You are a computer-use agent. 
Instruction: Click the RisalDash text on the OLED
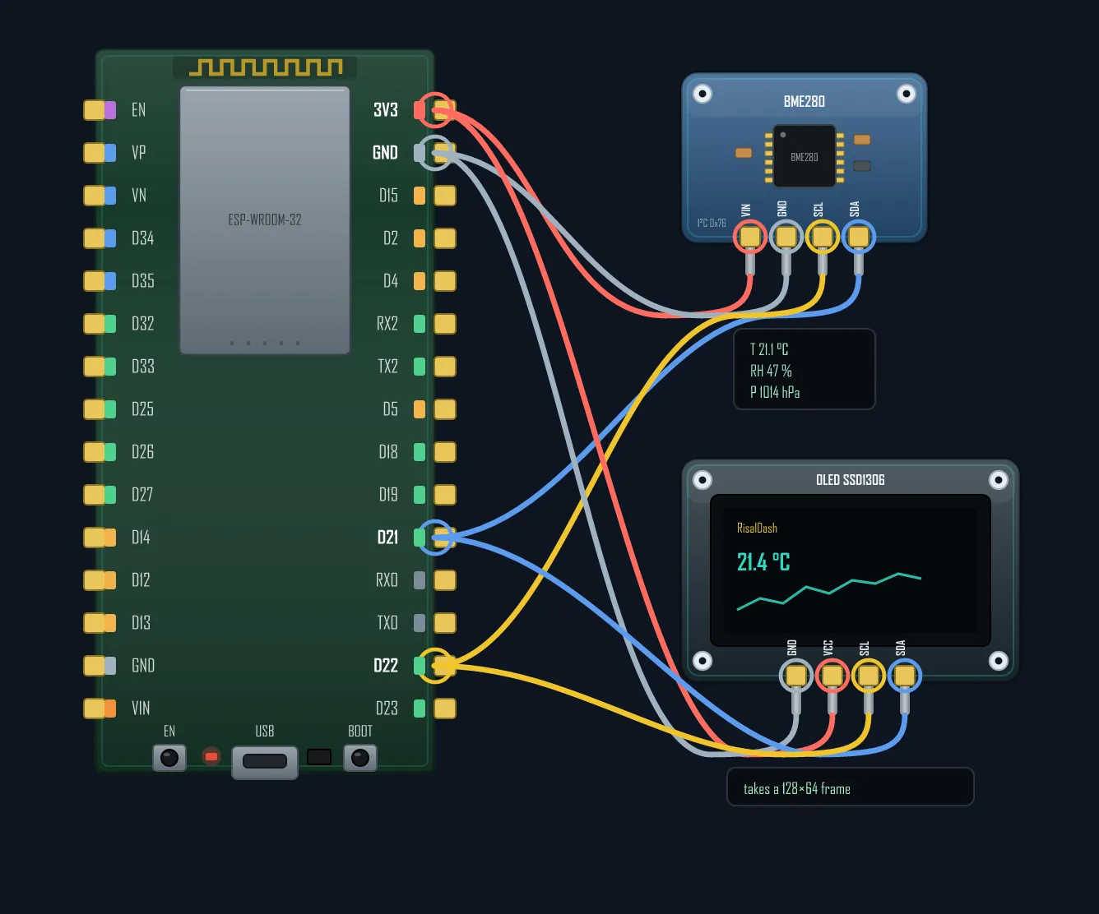(757, 529)
